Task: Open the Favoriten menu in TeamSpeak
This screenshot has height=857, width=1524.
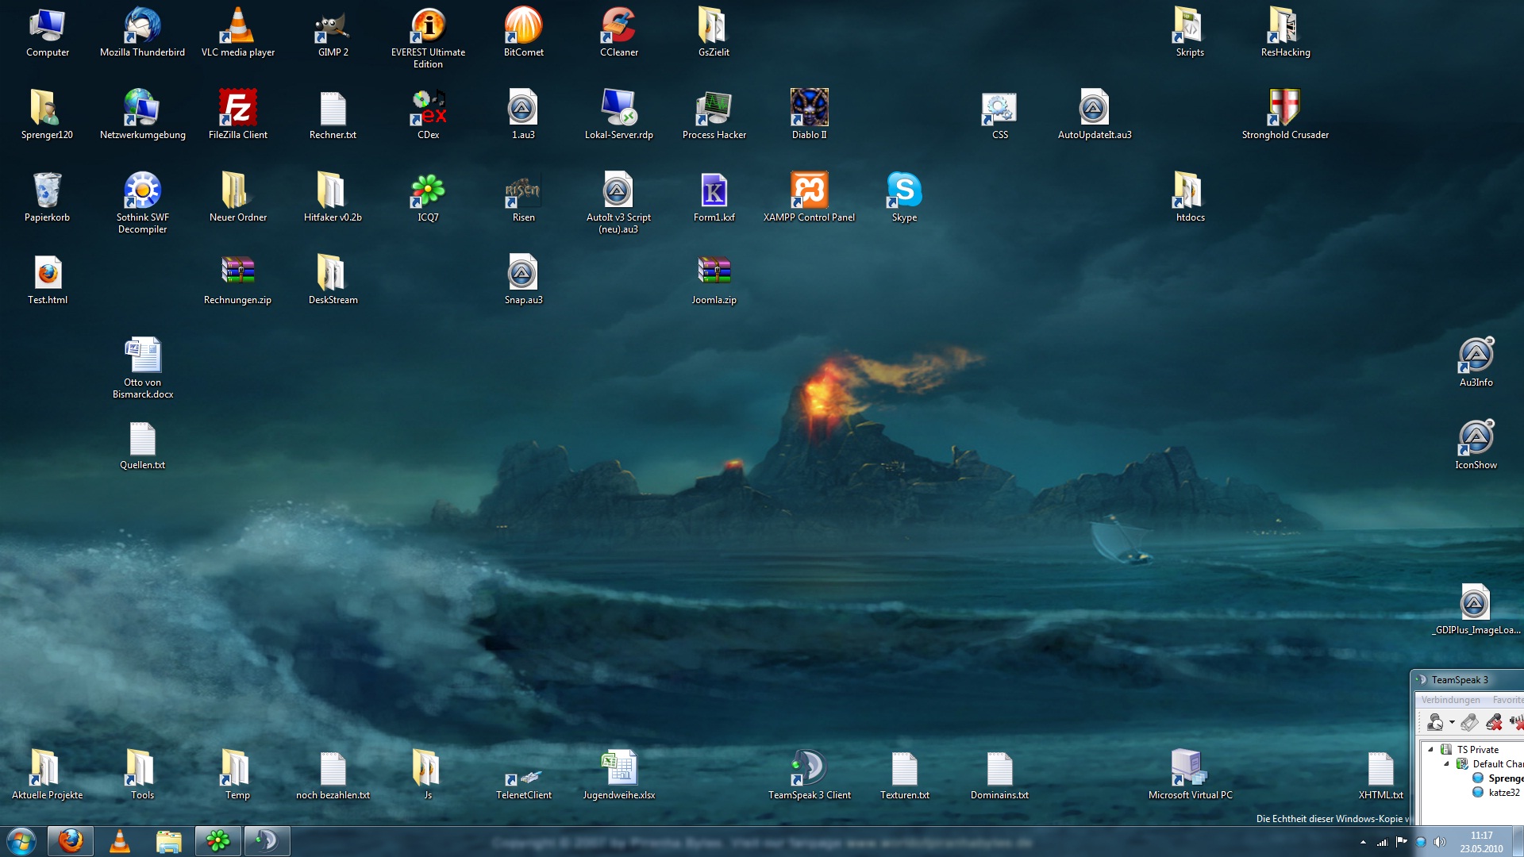Action: point(1507,700)
